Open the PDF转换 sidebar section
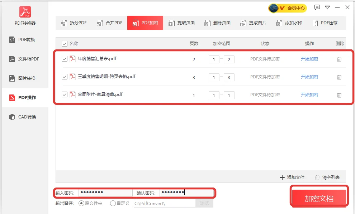Screen dimensions: 355x214 coord(25,40)
